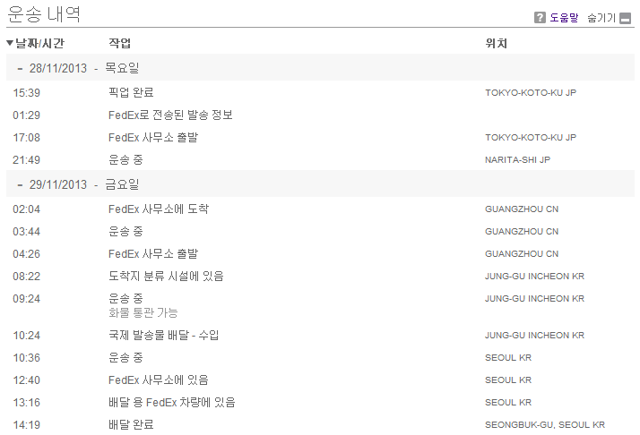Select 국제 발송물 배달 - 수입 row
The width and height of the screenshot is (640, 435).
[320, 335]
